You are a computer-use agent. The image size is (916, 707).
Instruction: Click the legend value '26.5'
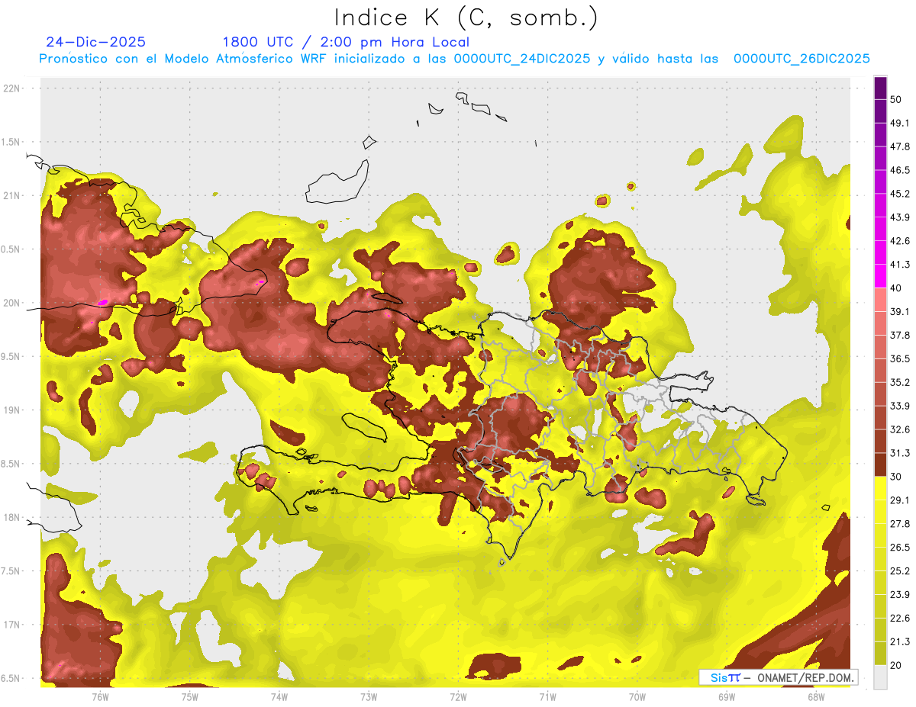(x=900, y=548)
